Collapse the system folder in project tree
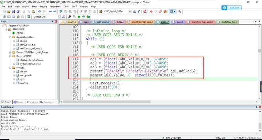 pos(10,68)
